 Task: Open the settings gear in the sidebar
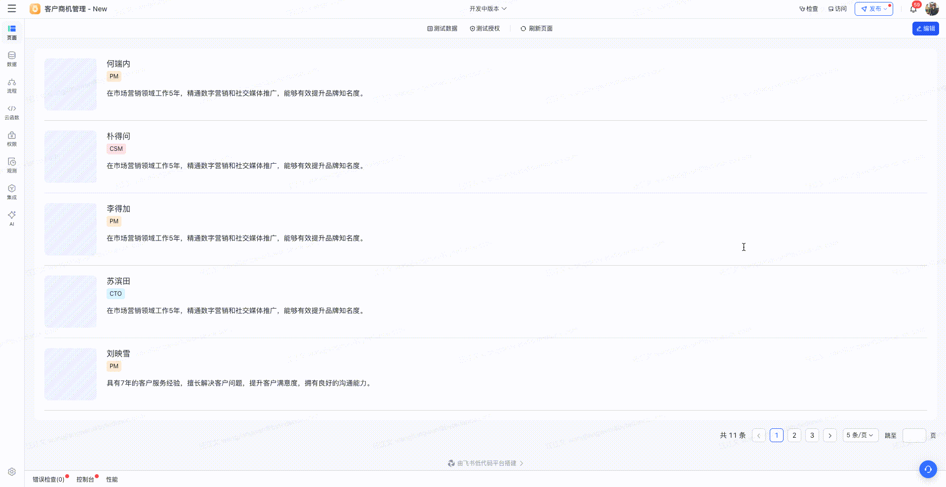12,472
